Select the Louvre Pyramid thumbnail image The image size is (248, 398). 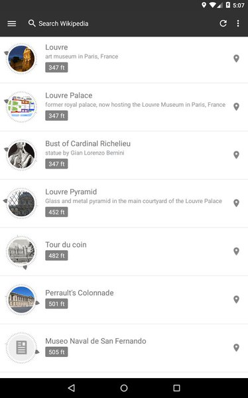click(x=21, y=204)
